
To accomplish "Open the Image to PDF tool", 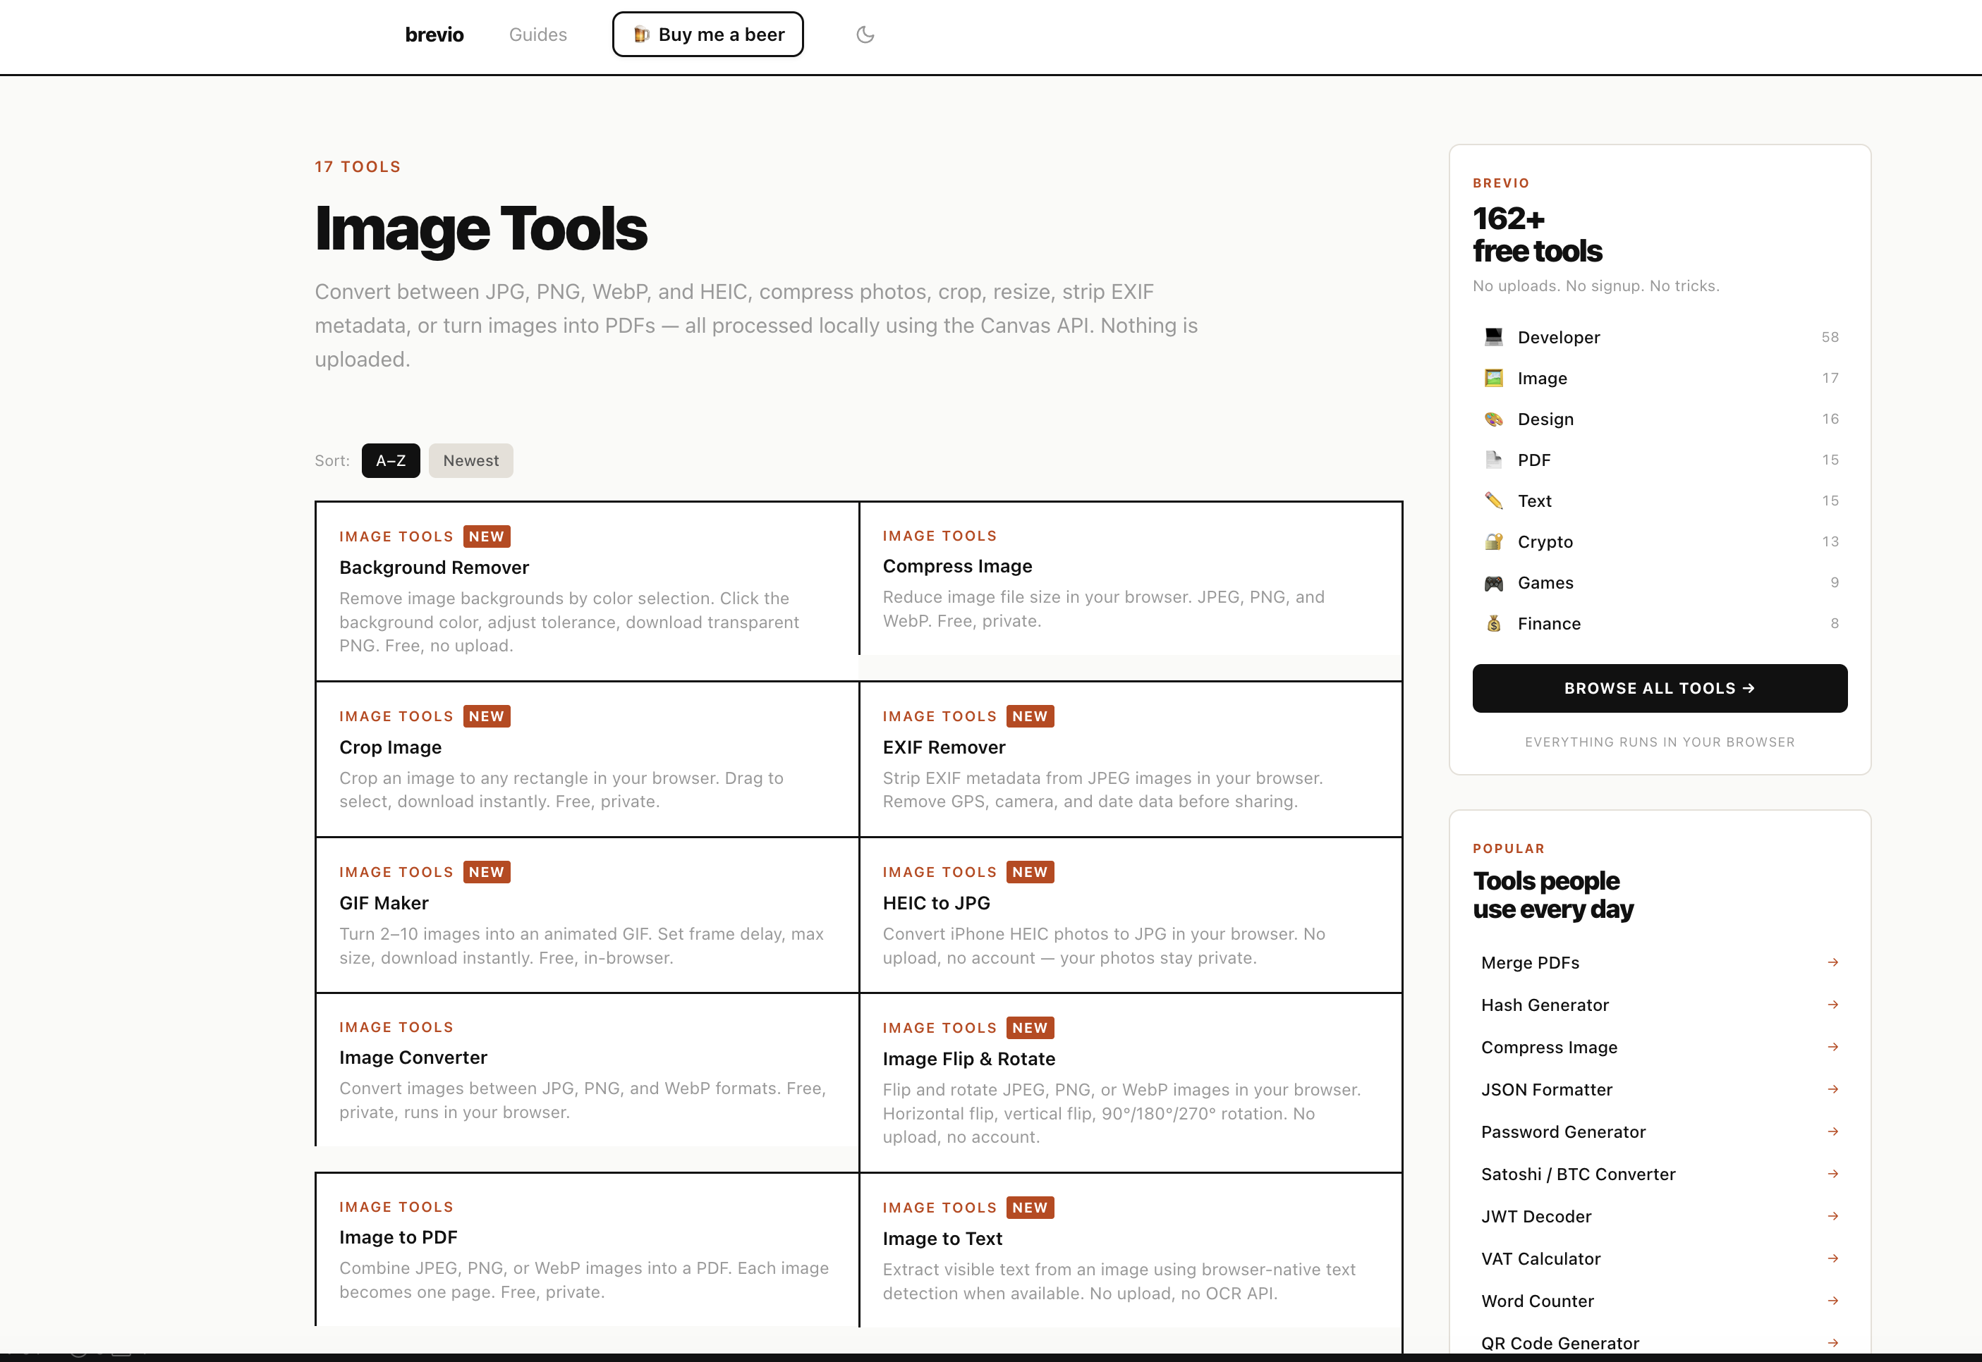I will tap(588, 1250).
